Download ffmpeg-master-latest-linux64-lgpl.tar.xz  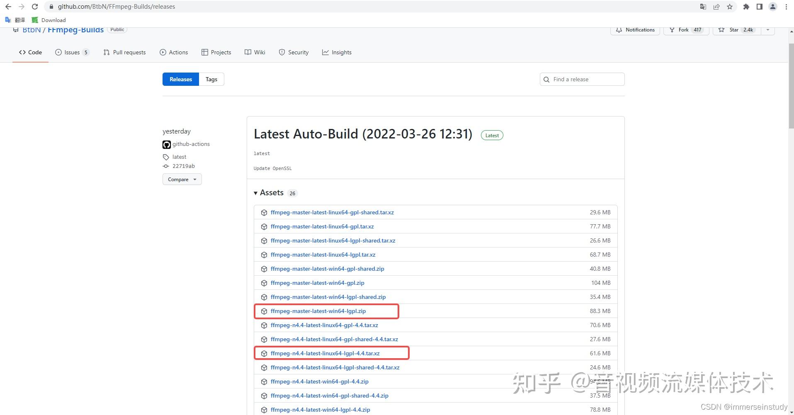[x=323, y=255]
